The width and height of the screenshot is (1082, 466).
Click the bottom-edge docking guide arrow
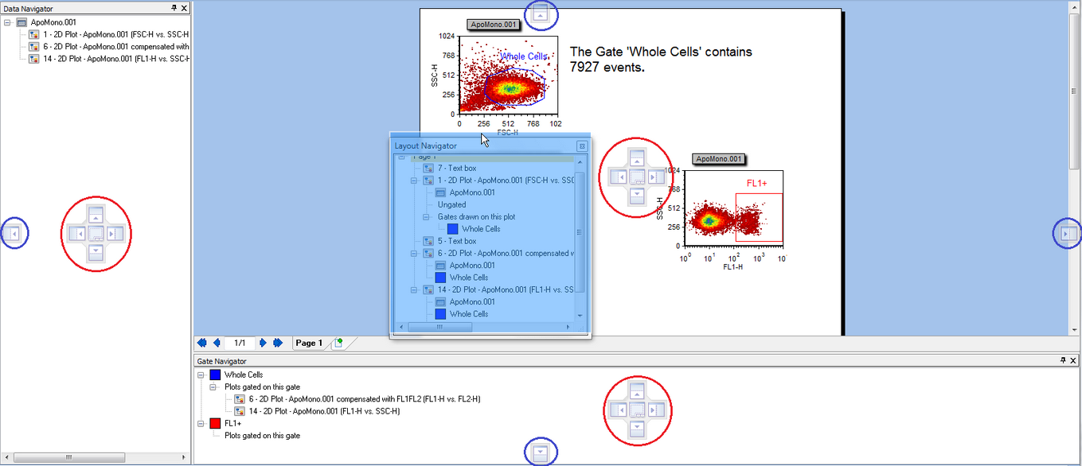[x=541, y=452]
